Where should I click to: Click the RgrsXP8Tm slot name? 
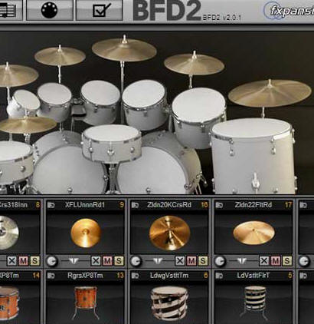pyautogui.click(x=85, y=276)
